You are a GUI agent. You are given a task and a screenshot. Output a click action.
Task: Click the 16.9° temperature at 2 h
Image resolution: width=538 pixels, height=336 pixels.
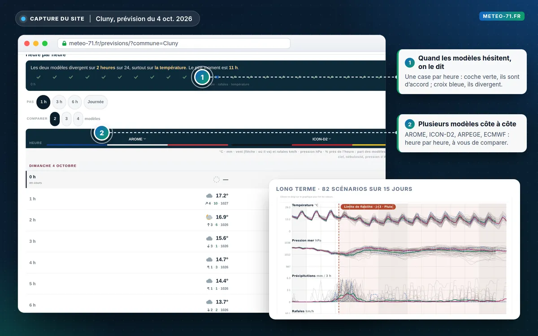222,217
